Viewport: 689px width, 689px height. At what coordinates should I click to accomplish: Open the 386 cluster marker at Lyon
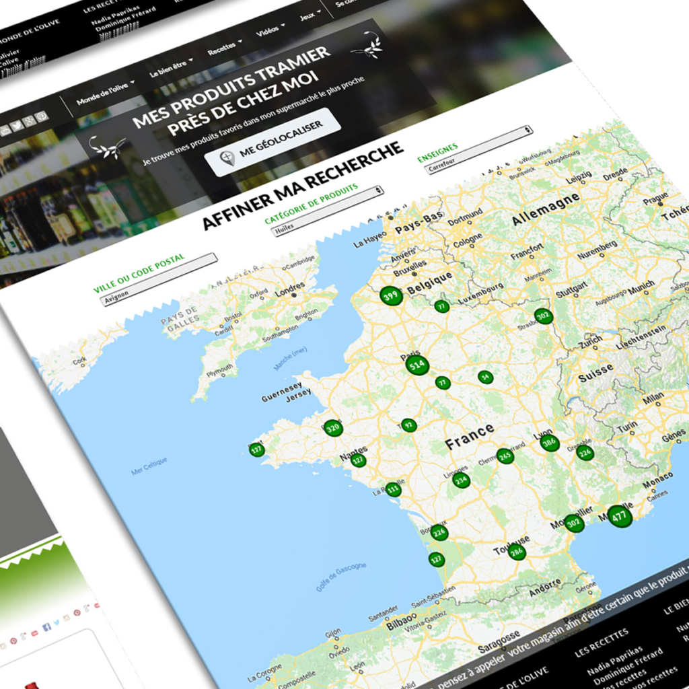(x=550, y=443)
